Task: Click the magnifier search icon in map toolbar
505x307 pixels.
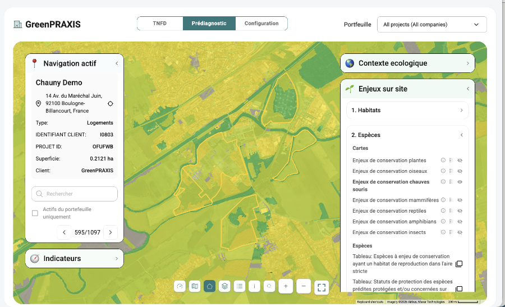Action: pyautogui.click(x=269, y=286)
